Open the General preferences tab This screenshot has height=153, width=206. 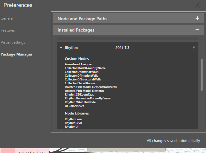point(7,18)
